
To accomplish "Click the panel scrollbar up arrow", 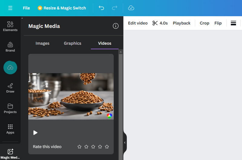I will coord(121,52).
